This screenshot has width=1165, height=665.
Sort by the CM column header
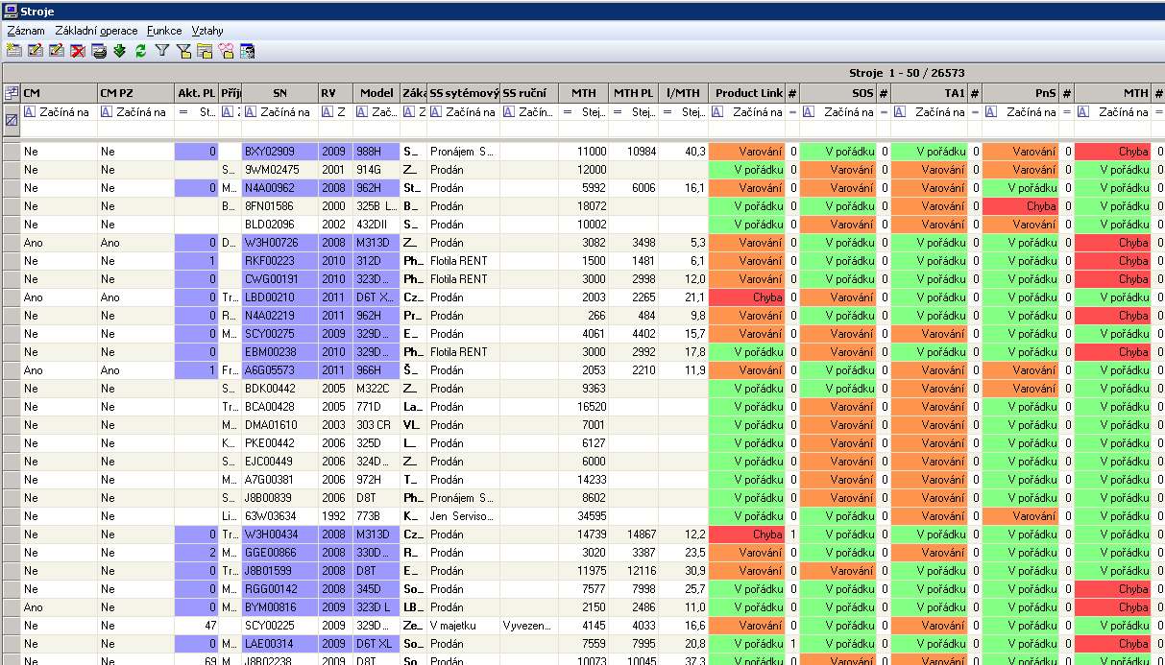(60, 93)
